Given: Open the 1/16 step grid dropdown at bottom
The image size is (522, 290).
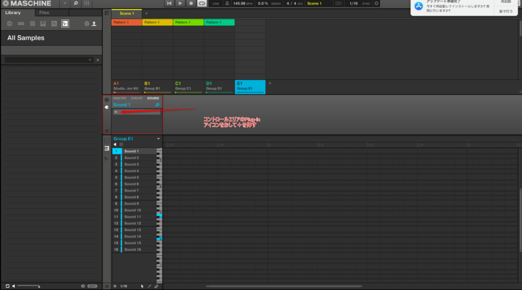Looking at the screenshot, I should click(123, 286).
